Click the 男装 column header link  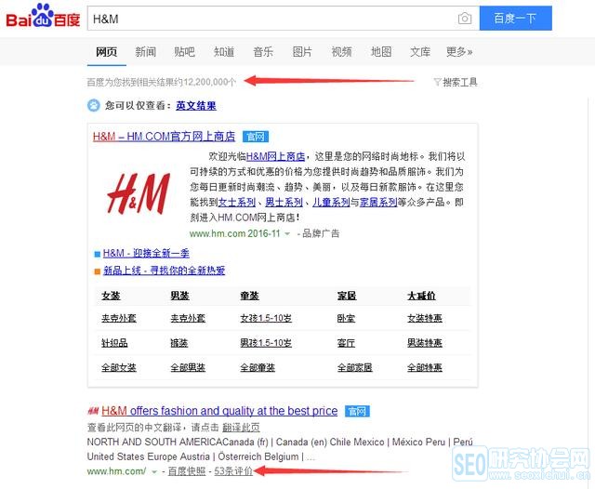179,296
